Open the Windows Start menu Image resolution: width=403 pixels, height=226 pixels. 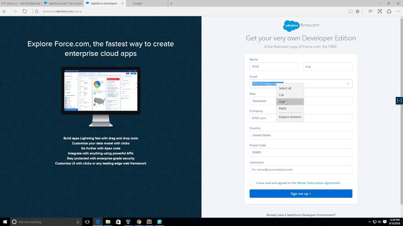coord(5,222)
